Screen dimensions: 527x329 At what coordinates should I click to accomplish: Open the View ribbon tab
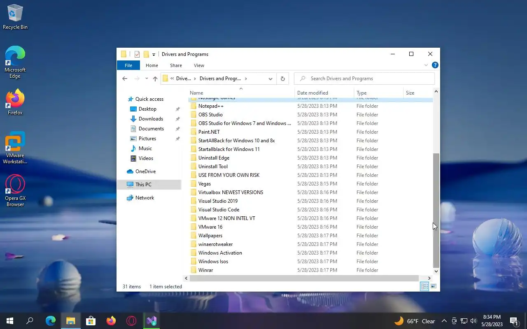click(199, 65)
